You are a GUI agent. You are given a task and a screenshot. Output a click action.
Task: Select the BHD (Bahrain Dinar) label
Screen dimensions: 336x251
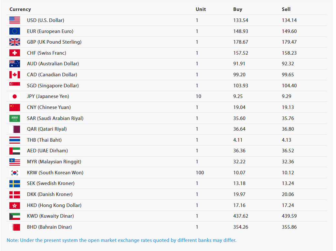point(49,227)
